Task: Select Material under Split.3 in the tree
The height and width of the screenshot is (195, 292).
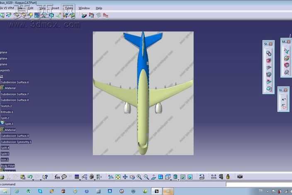Action: click(10, 130)
